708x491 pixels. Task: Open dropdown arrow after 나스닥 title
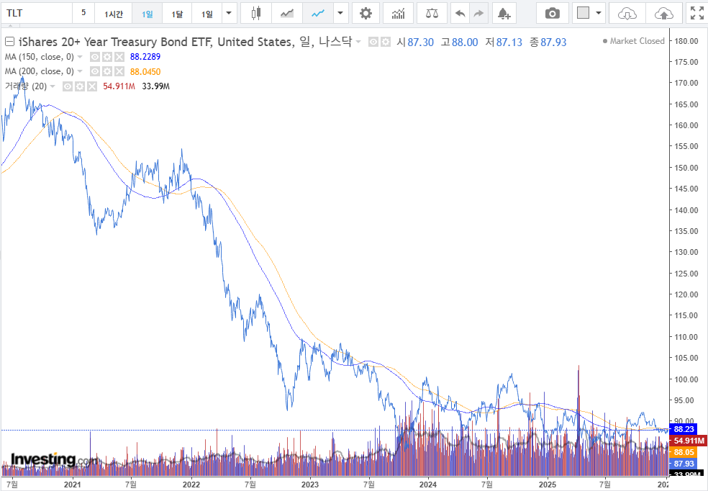coord(358,42)
